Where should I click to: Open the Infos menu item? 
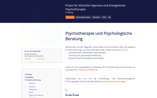(104, 17)
